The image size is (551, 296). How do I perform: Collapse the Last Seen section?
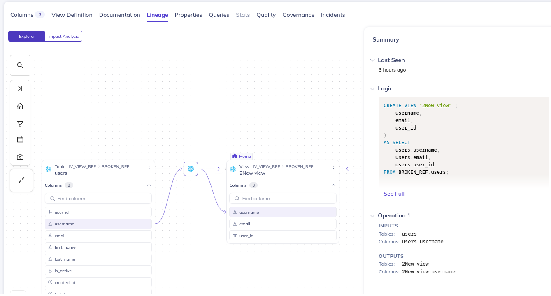tap(372, 60)
